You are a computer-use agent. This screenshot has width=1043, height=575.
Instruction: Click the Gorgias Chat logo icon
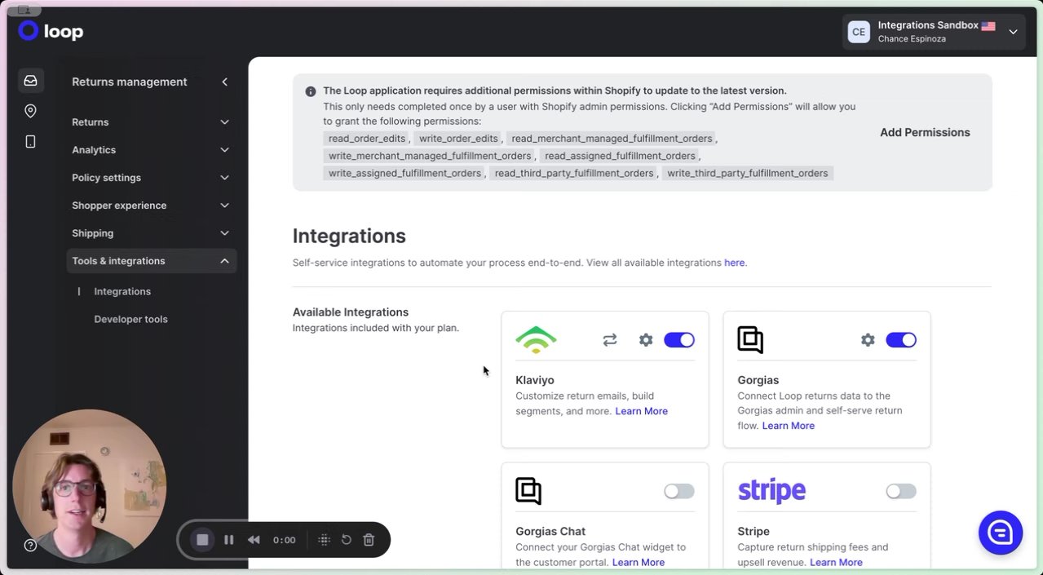(528, 491)
